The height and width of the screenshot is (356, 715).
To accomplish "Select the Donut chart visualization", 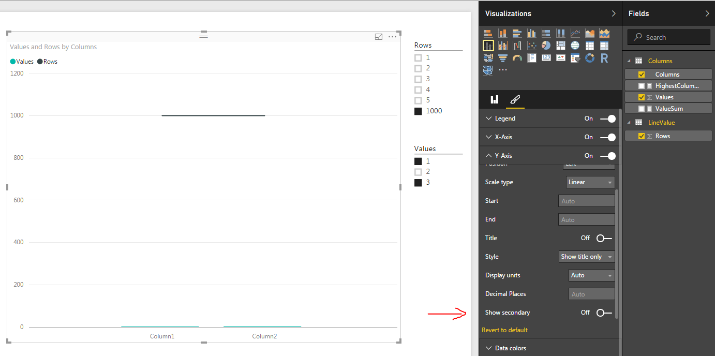I will (x=590, y=58).
